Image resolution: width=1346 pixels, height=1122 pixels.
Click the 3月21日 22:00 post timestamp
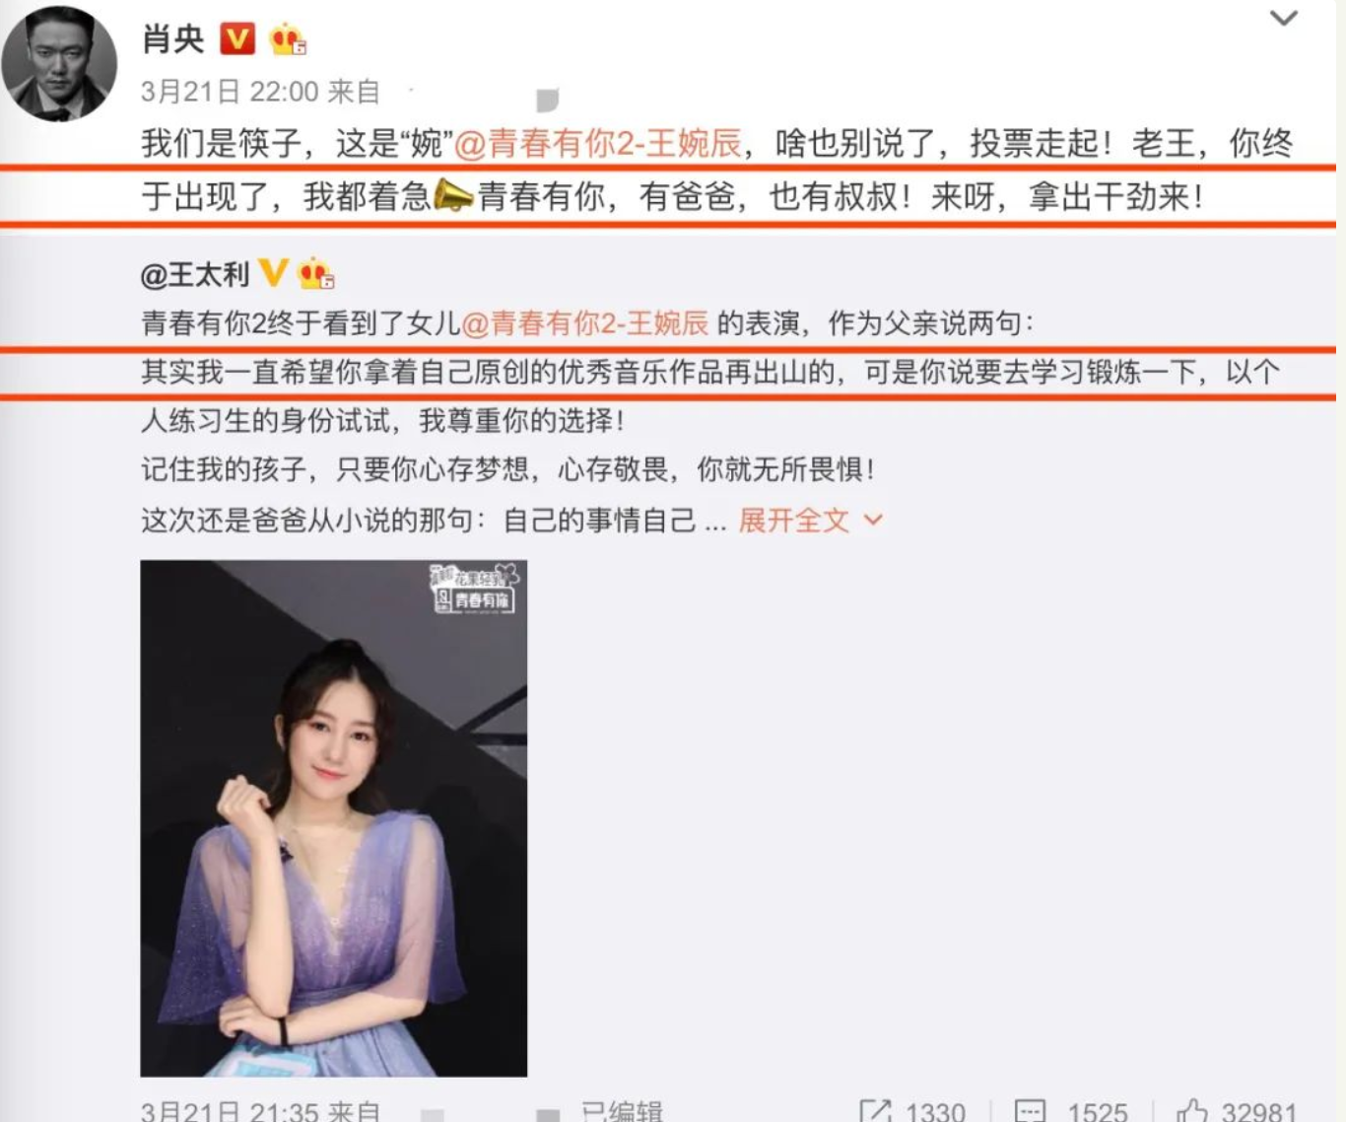pos(230,92)
